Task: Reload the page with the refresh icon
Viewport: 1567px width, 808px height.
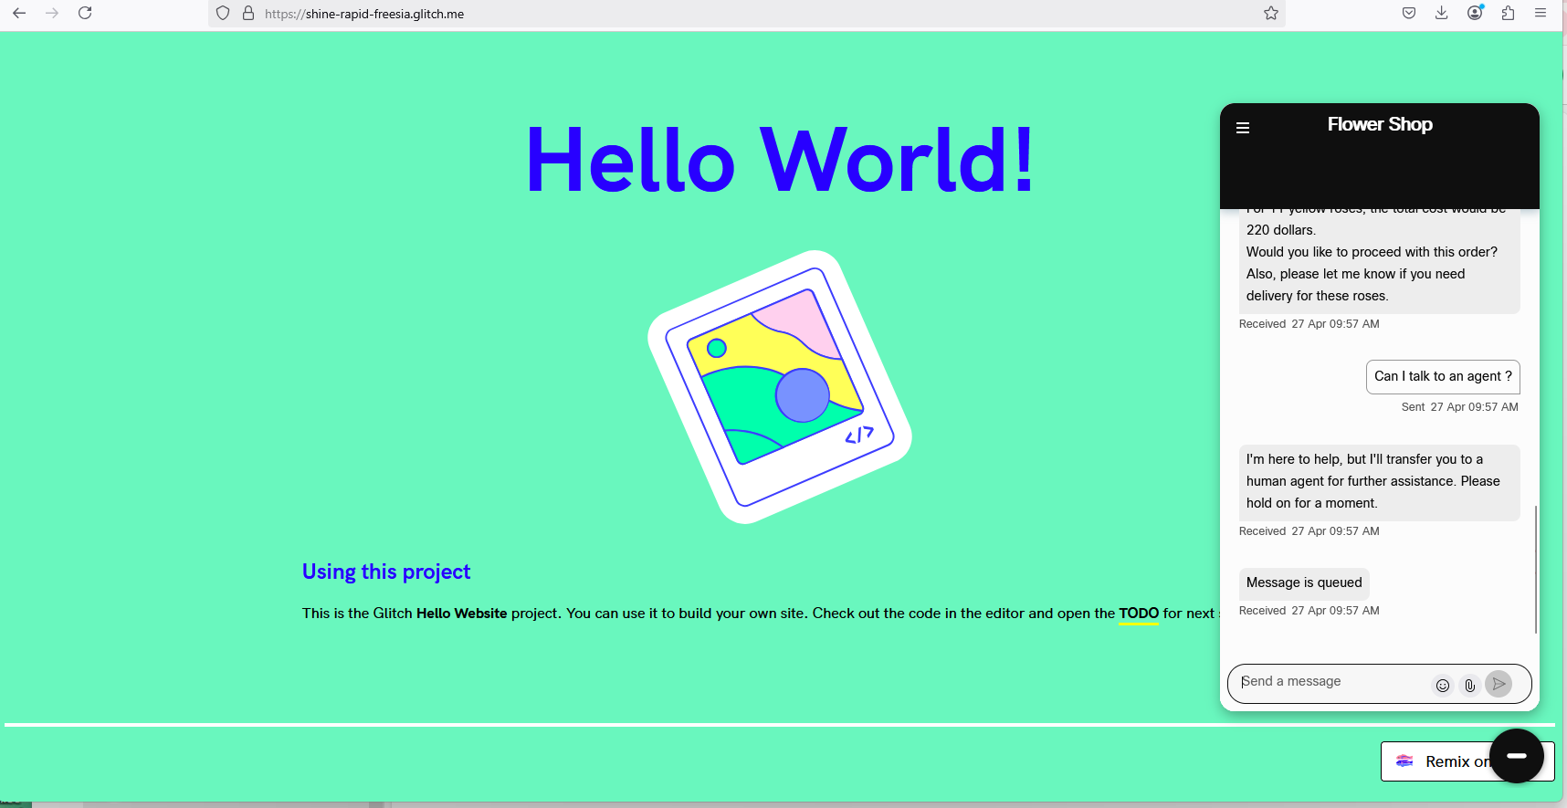Action: click(x=85, y=13)
